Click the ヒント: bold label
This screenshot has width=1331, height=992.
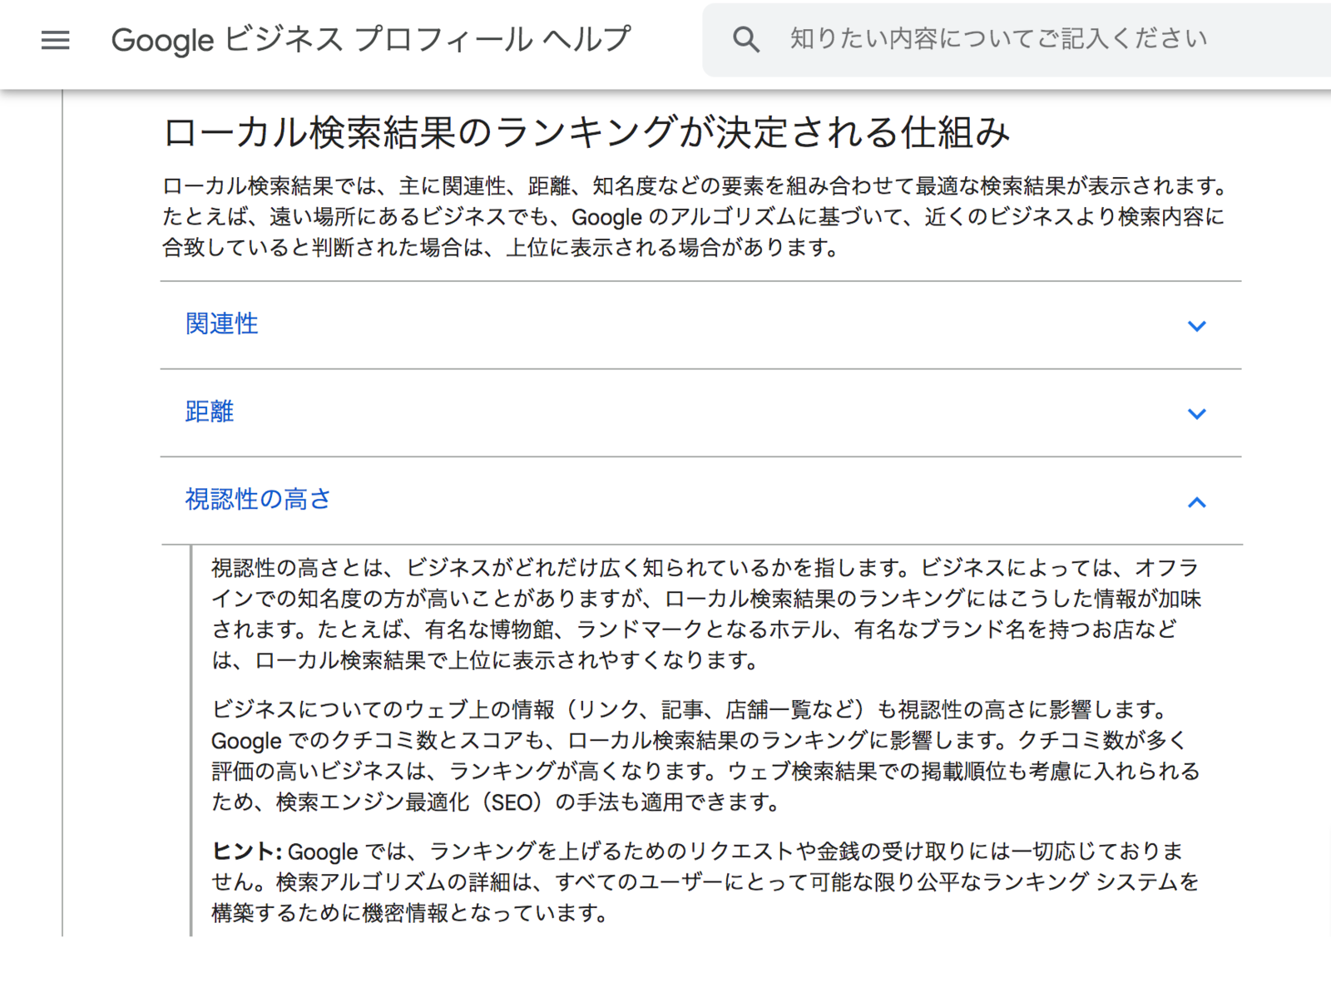tap(247, 851)
